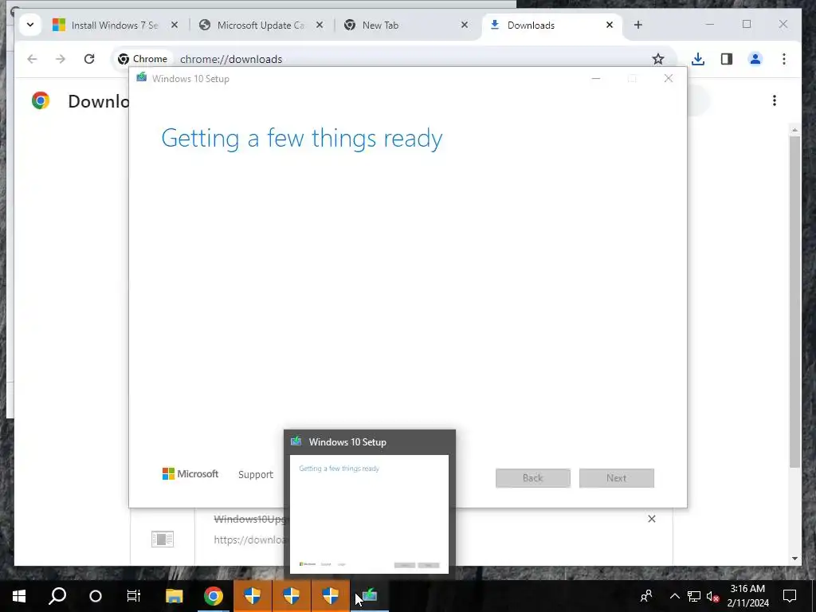816x612 pixels.
Task: Click the Back button in Windows 10 Setup
Action: coord(533,478)
